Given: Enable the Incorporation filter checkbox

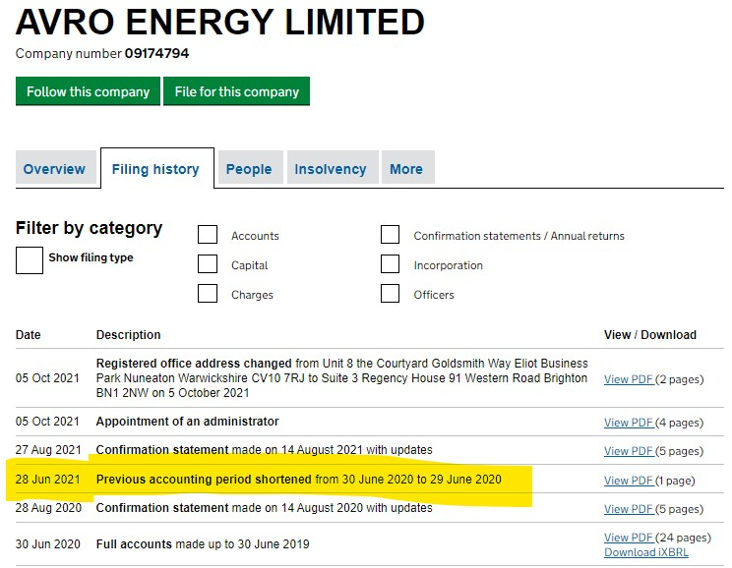Looking at the screenshot, I should click(390, 264).
